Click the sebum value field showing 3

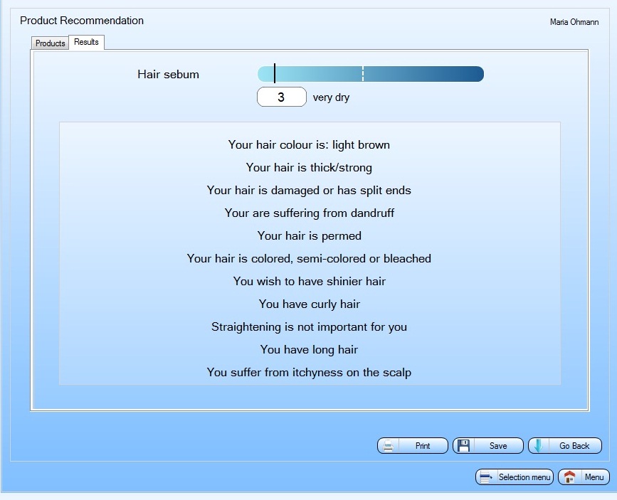tap(282, 97)
